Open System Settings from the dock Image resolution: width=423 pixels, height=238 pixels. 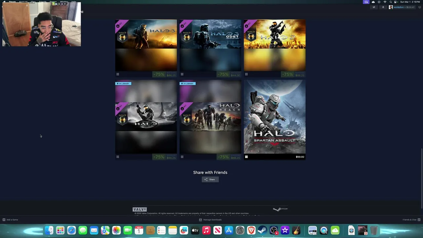240,230
